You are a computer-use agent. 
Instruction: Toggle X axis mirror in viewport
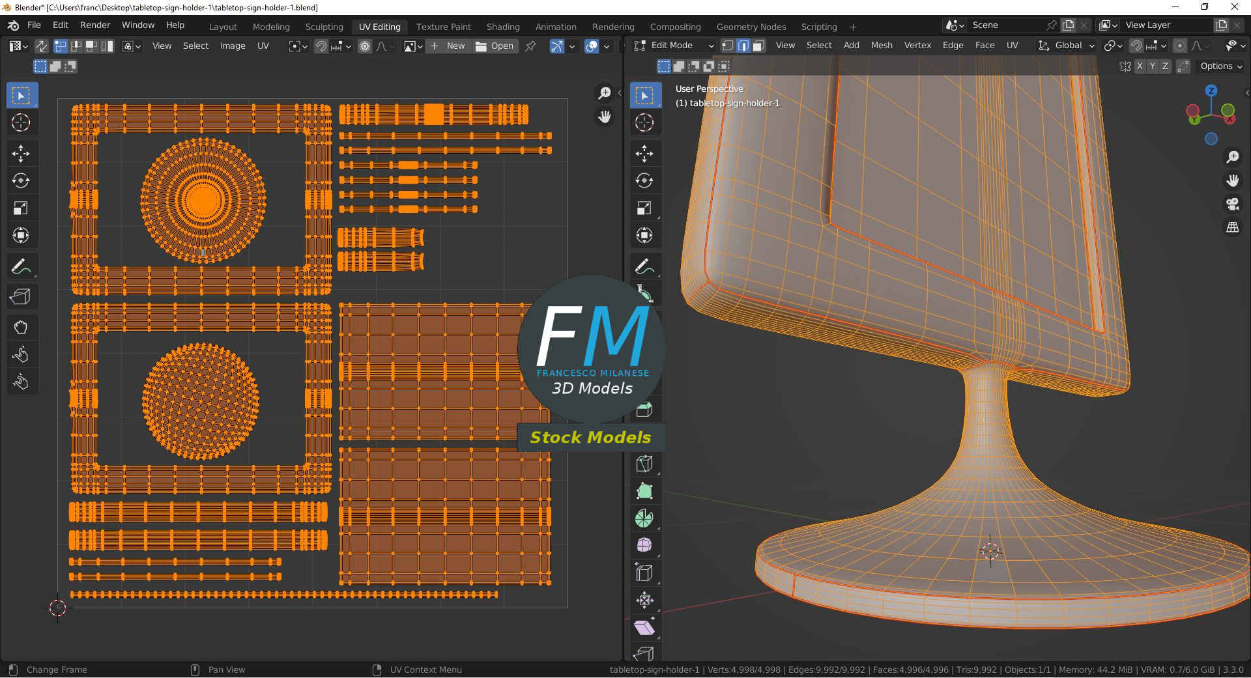[1140, 66]
